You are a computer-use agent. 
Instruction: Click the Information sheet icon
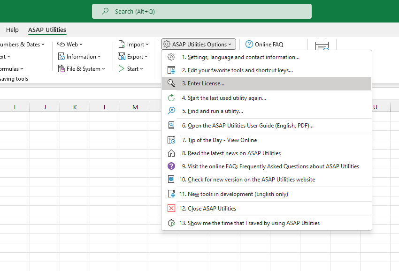point(61,56)
